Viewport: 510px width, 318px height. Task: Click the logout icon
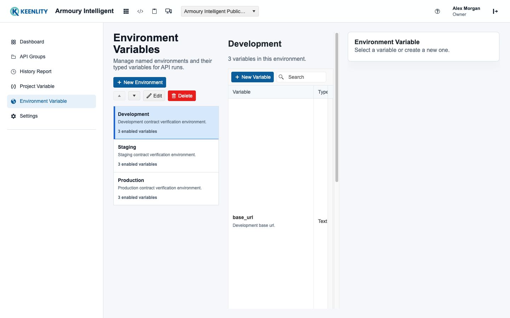(x=495, y=11)
